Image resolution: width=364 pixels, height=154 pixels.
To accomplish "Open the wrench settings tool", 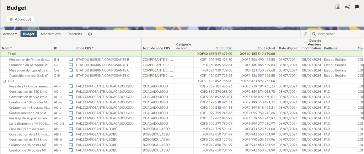I will (x=305, y=34).
